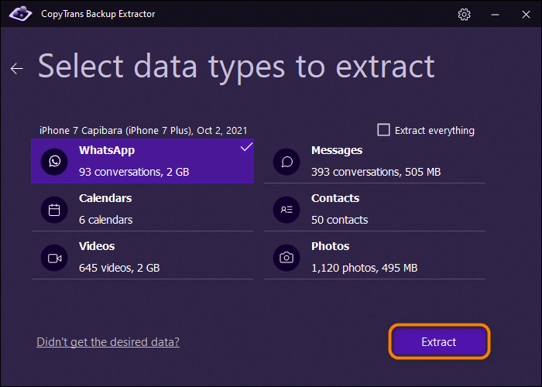Click "6 calendars" text

coord(106,220)
